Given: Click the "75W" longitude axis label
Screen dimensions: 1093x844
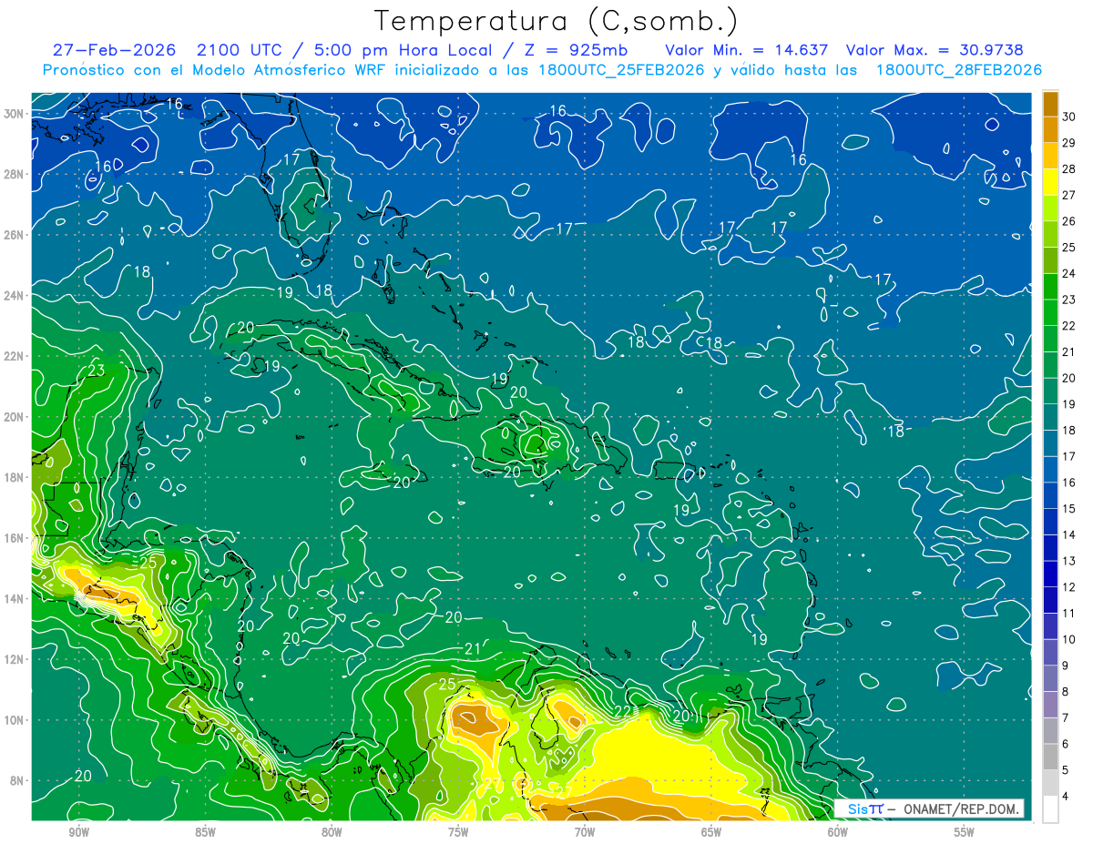Looking at the screenshot, I should point(458,832).
